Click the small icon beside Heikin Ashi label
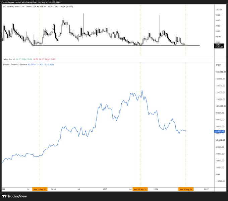Screen dimensions: 228x201 click(14, 59)
